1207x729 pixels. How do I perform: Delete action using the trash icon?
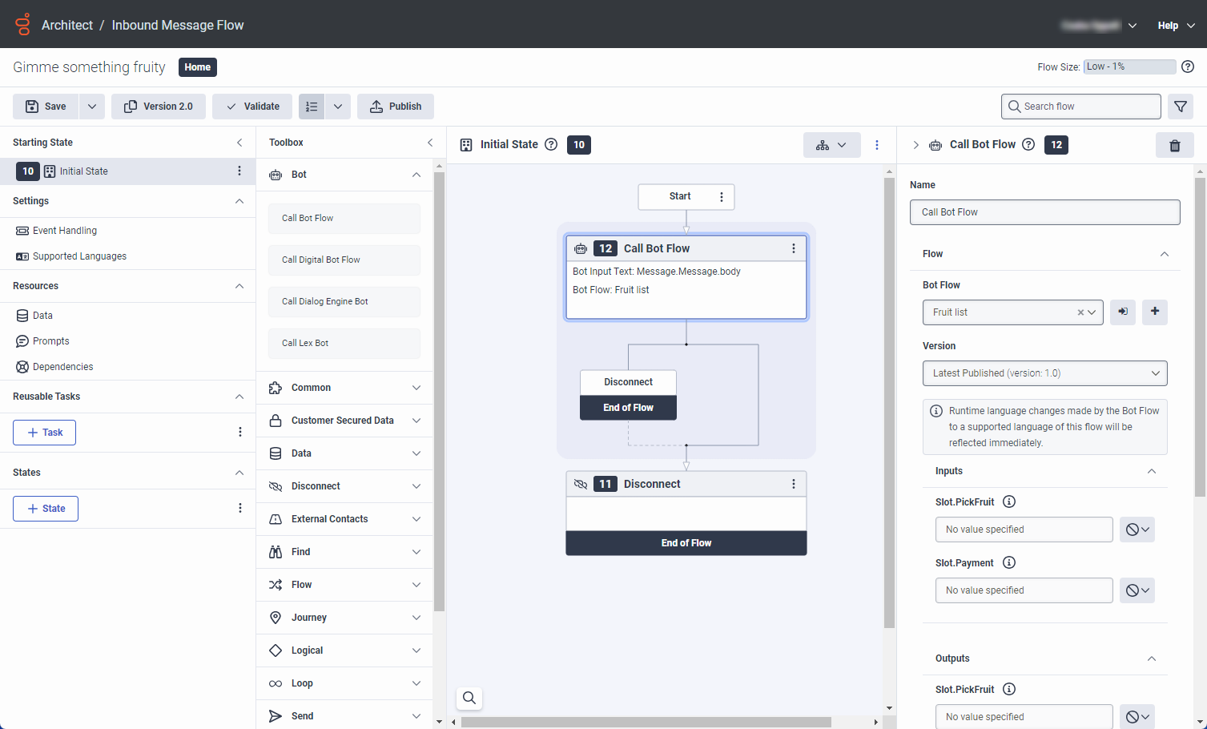click(1174, 145)
